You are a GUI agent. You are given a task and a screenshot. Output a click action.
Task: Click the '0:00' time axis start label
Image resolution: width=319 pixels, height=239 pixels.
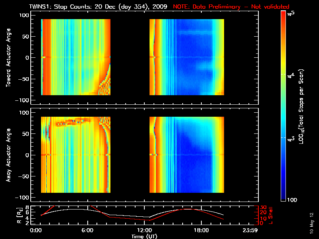35,231
